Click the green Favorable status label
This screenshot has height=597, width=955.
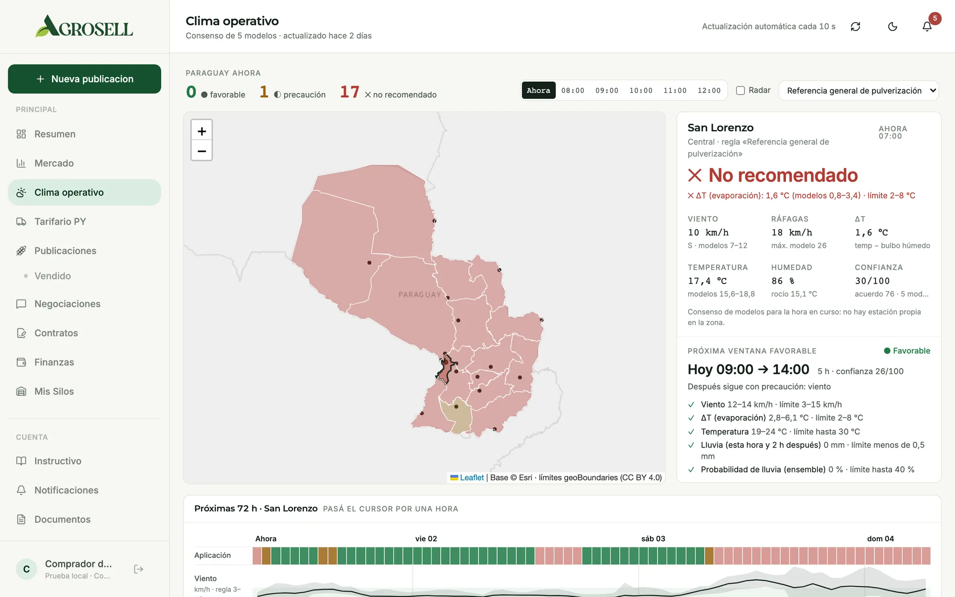[x=907, y=351]
